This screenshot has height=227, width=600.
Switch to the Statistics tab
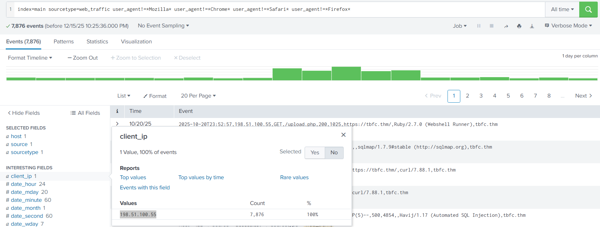tap(97, 42)
